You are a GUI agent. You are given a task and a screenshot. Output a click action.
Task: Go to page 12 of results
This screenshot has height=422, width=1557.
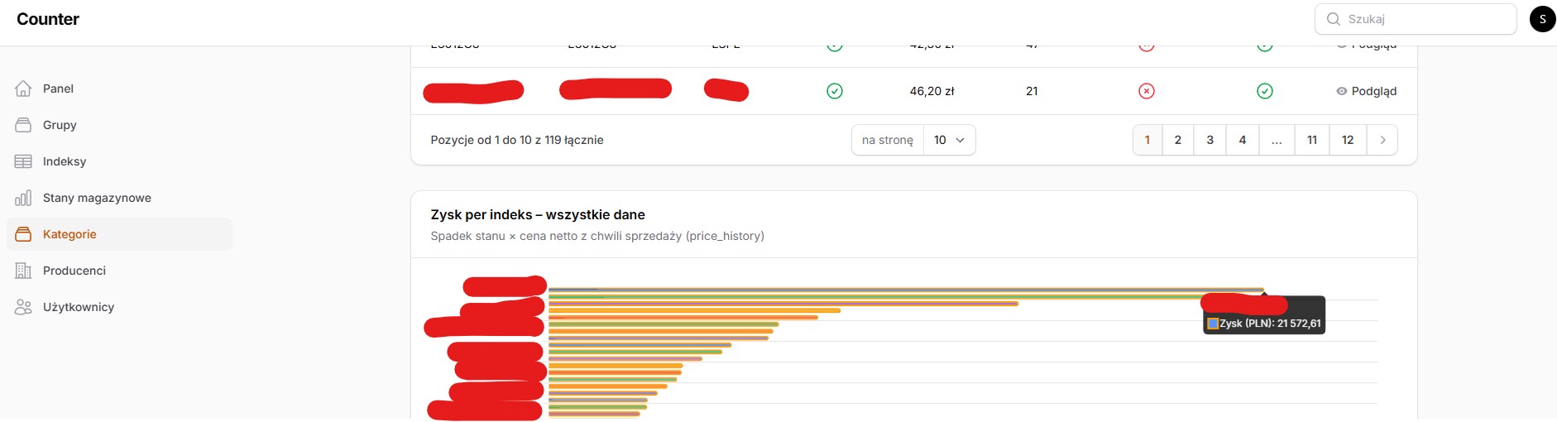[1348, 140]
